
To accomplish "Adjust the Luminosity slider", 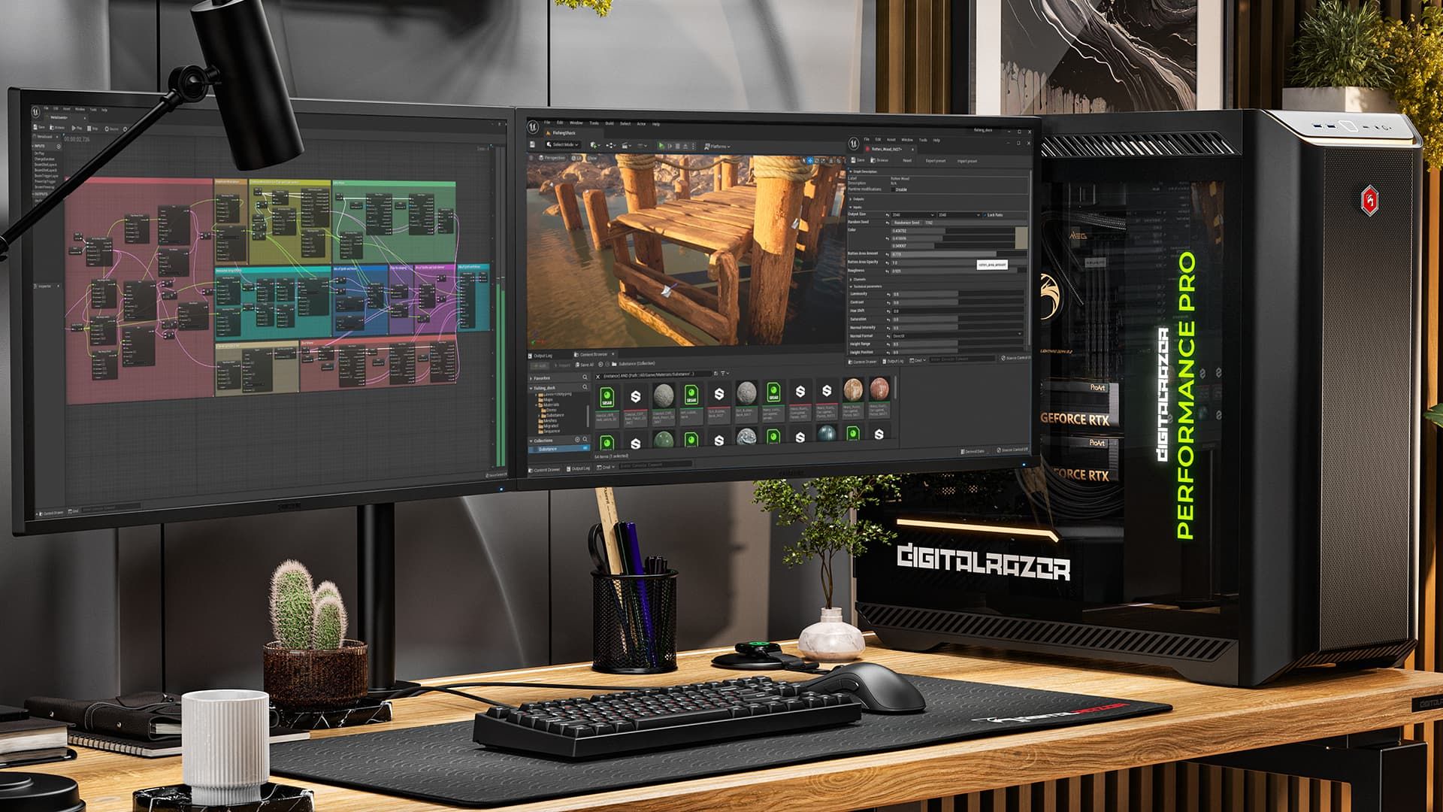I will pyautogui.click(x=959, y=294).
